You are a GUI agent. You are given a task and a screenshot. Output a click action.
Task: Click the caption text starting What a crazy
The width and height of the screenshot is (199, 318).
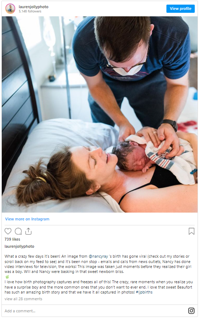click(98, 264)
